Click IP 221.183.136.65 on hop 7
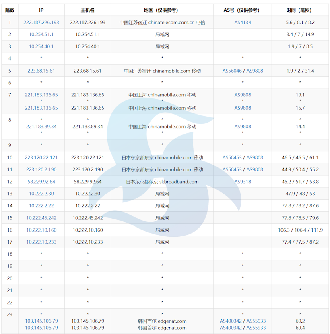Viewport: 330px width, 334px height. 41,95
